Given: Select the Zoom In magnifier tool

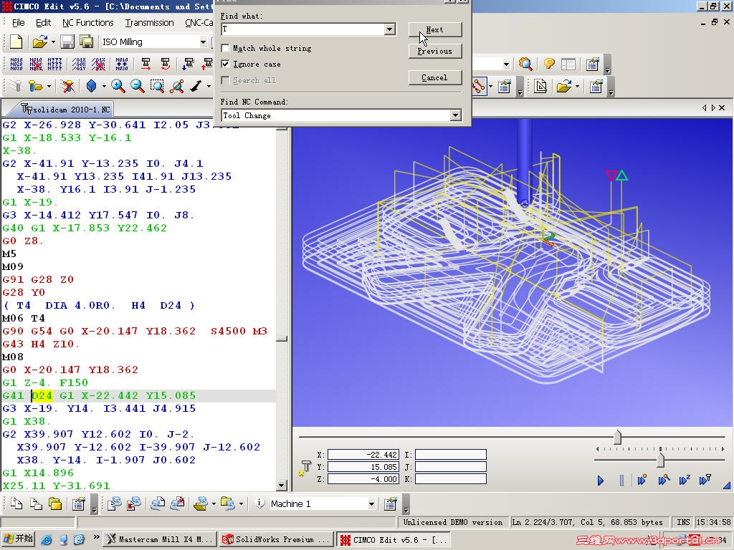Looking at the screenshot, I should (x=117, y=86).
